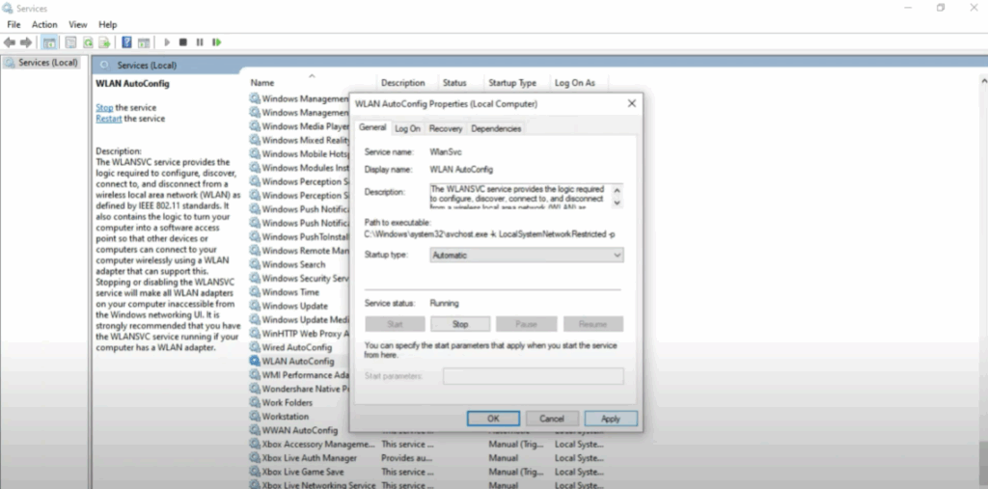Click the Forward arrow toolbar icon
Image resolution: width=988 pixels, height=489 pixels.
click(x=26, y=42)
